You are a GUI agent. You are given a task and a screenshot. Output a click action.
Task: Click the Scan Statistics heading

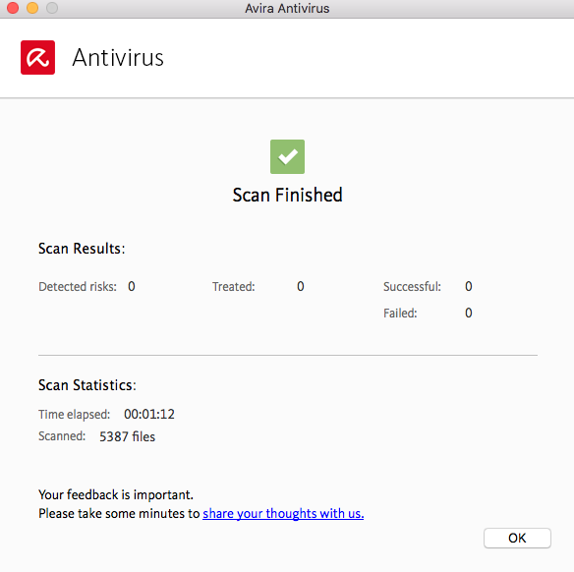pyautogui.click(x=87, y=385)
